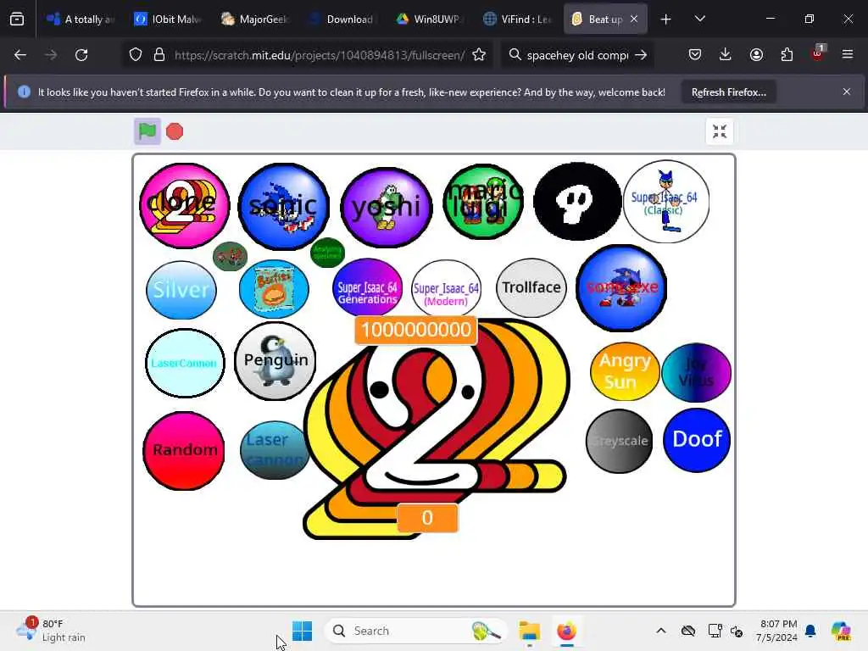868x651 pixels.
Task: Choose the black skull character circle
Action: (577, 202)
